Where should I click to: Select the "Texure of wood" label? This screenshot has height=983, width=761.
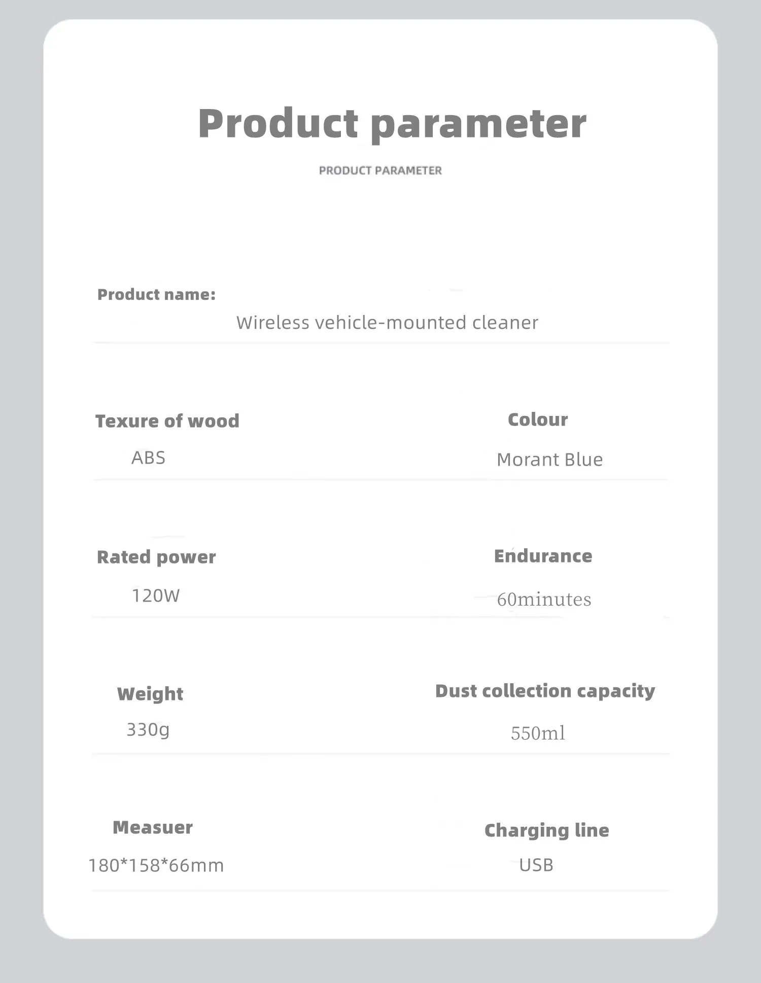point(167,421)
